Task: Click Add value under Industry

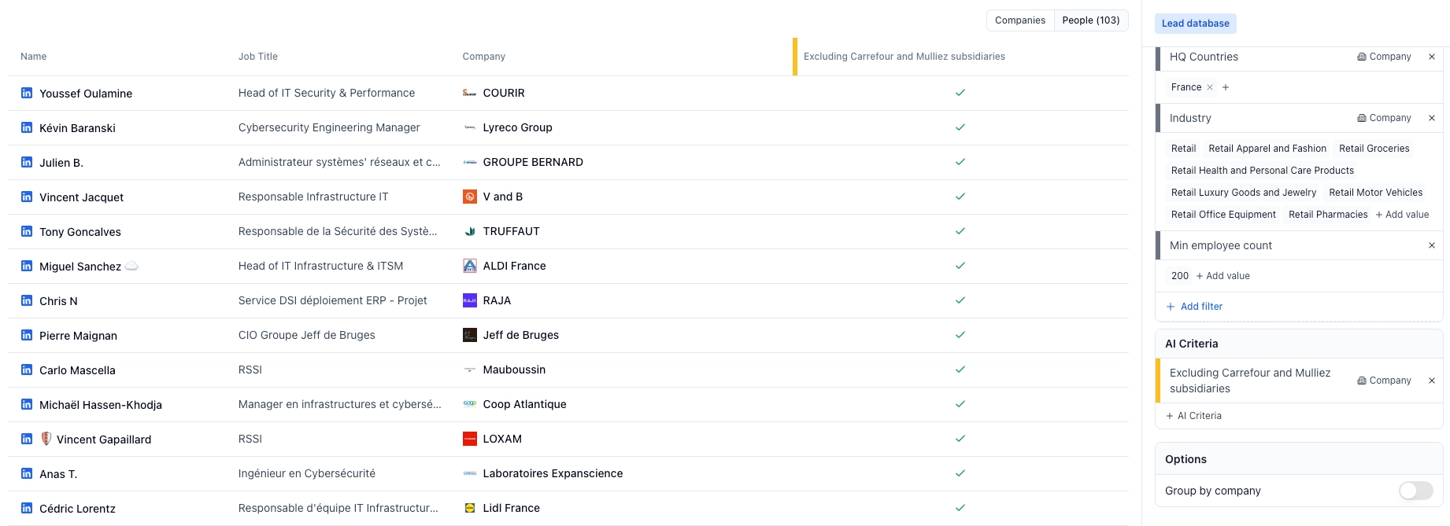Action: (1402, 215)
